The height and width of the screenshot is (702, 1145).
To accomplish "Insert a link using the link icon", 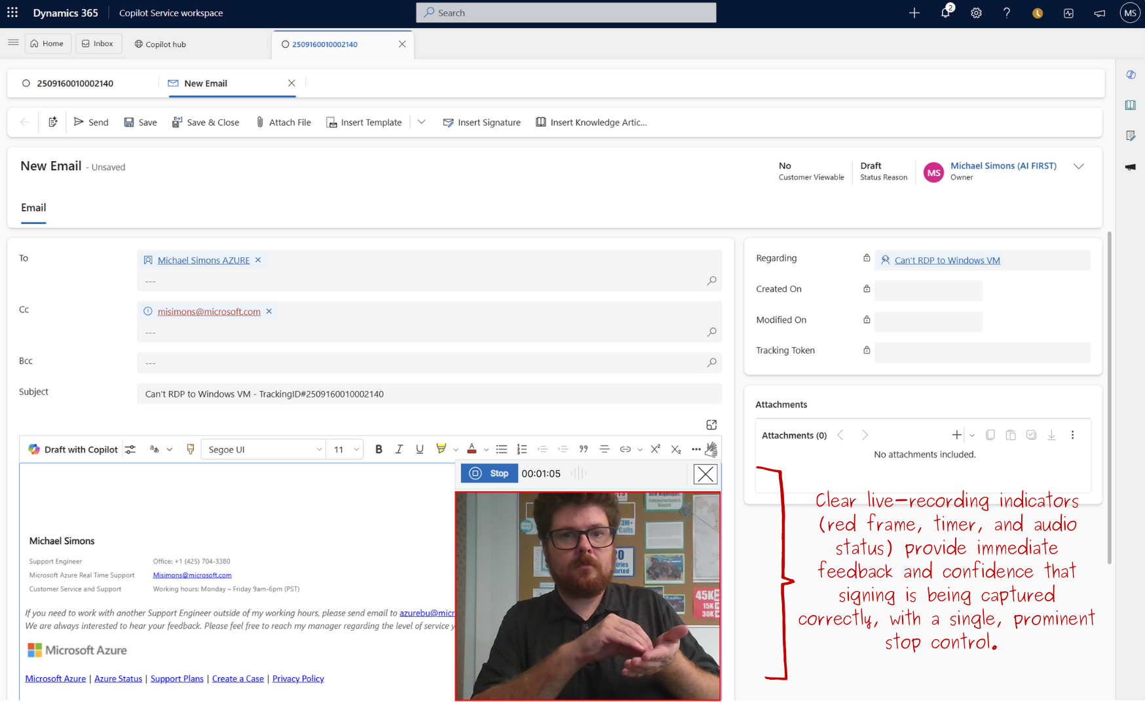I will (x=625, y=449).
